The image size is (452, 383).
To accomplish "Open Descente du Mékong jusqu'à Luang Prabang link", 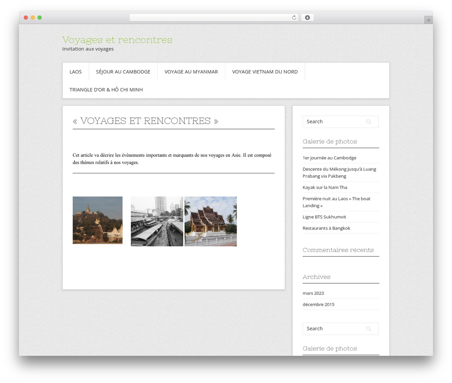I will pos(339,172).
